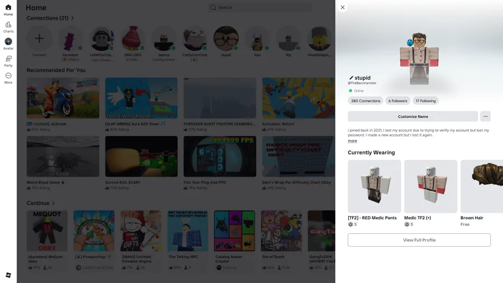Open the Avatar sidebar icon
This screenshot has width=503, height=283.
pos(8,44)
